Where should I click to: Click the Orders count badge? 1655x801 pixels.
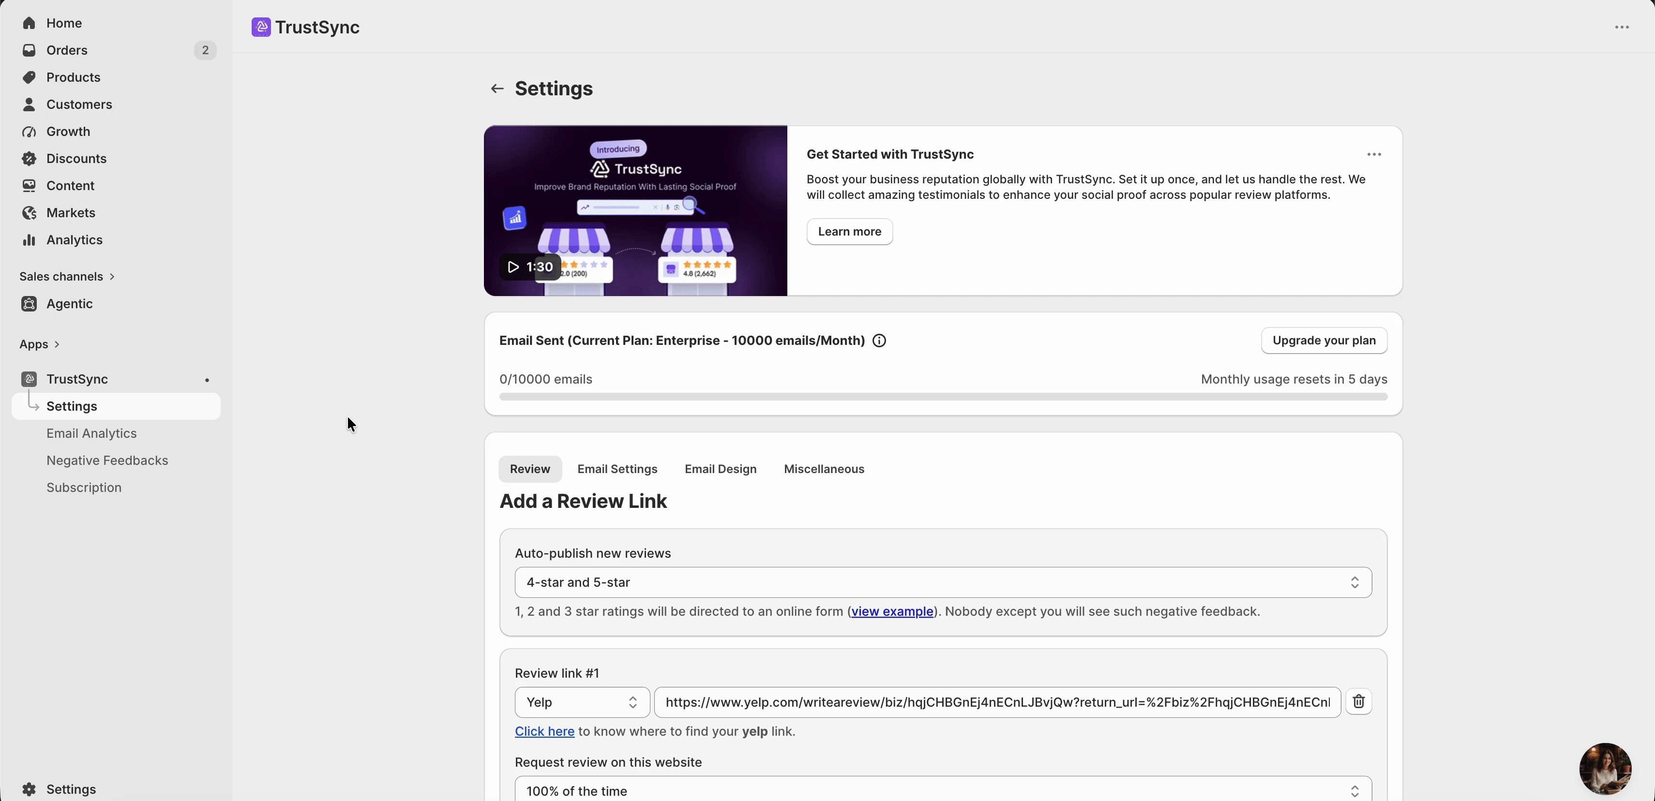click(x=205, y=50)
